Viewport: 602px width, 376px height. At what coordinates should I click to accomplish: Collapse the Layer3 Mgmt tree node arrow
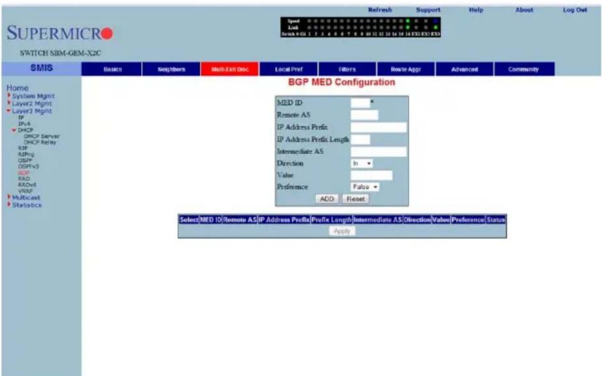coord(8,111)
